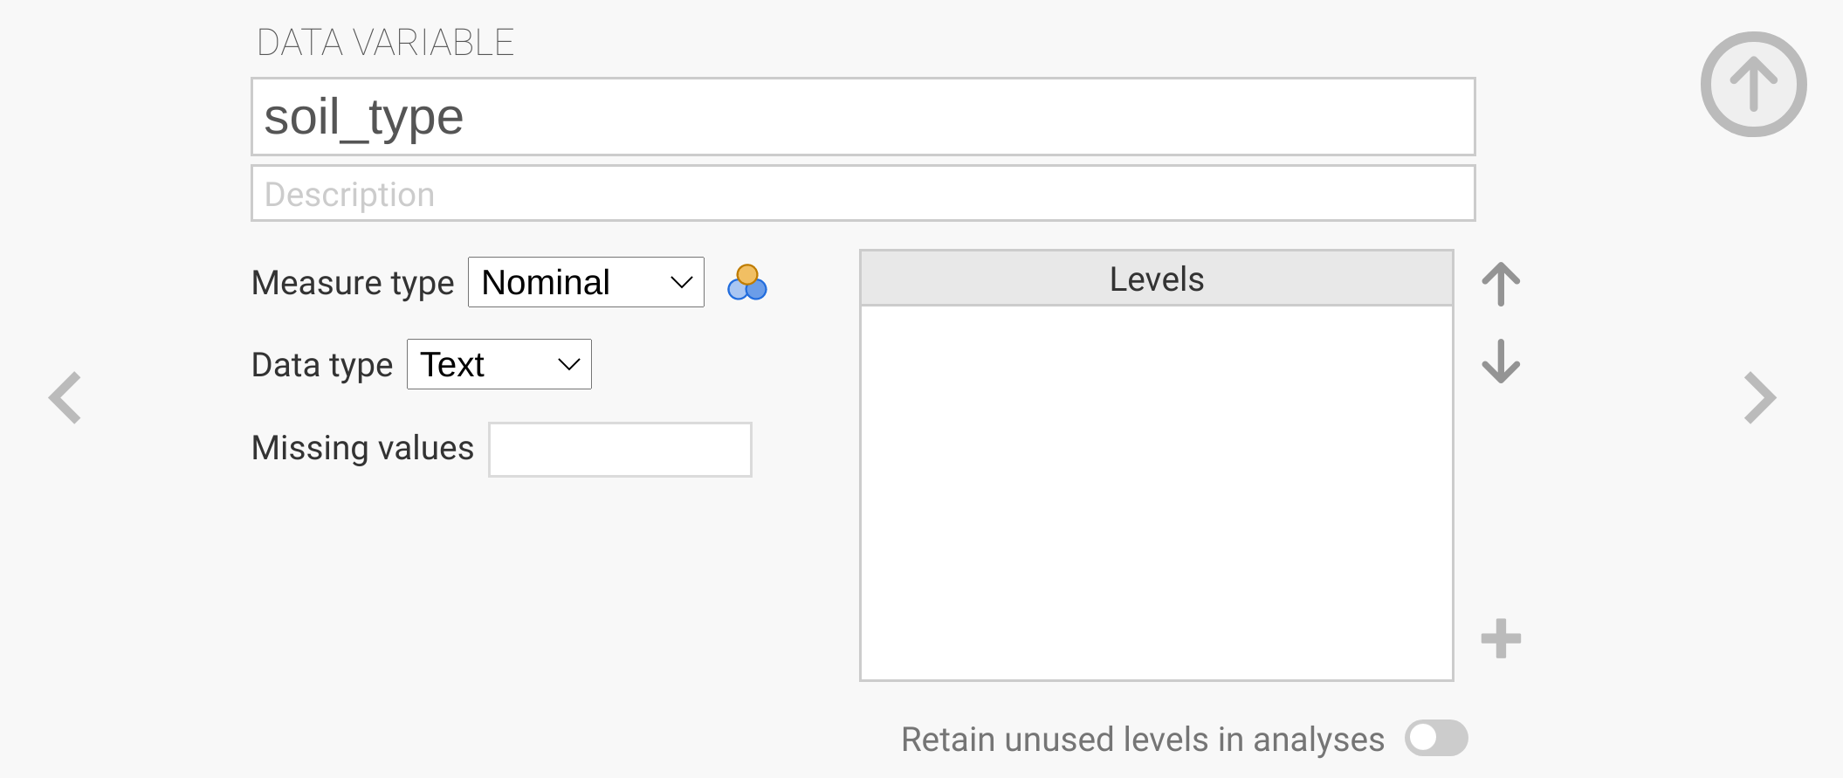Screen dimensions: 1843x778
Task: Enable Retain unused levels in analyses
Action: [1435, 738]
